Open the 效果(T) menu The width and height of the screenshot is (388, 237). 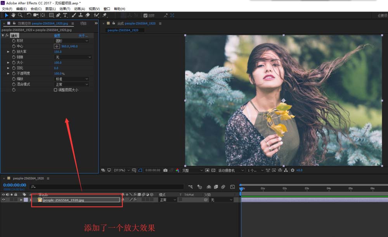[65, 9]
